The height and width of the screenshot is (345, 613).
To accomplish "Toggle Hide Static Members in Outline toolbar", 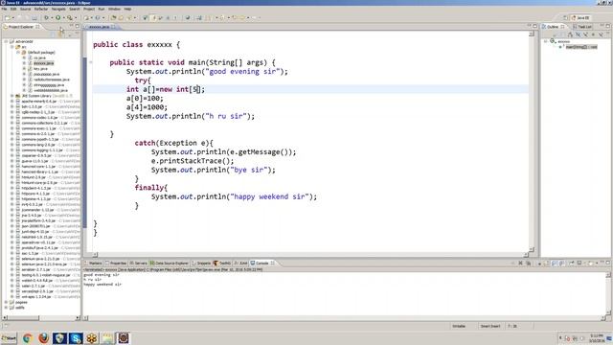I will click(x=585, y=34).
